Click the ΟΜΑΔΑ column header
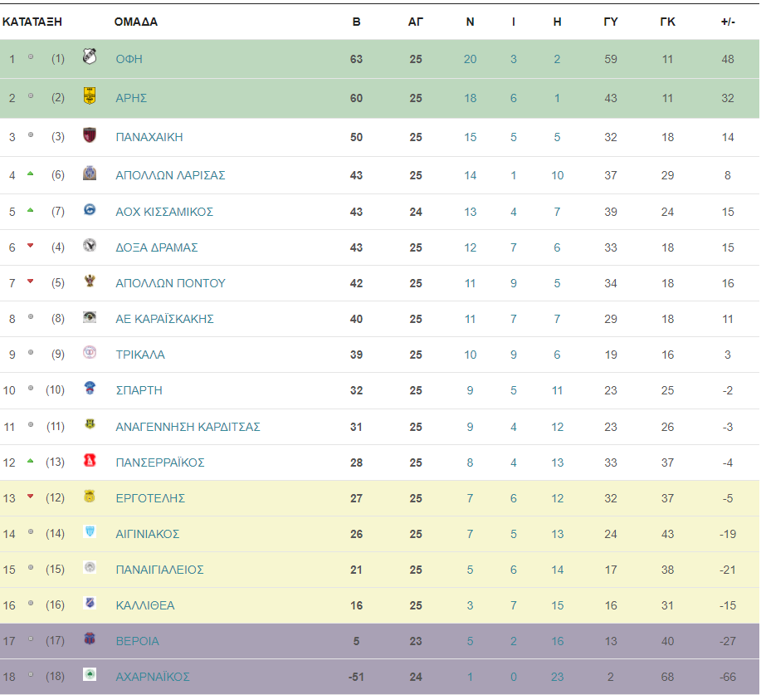 click(136, 22)
